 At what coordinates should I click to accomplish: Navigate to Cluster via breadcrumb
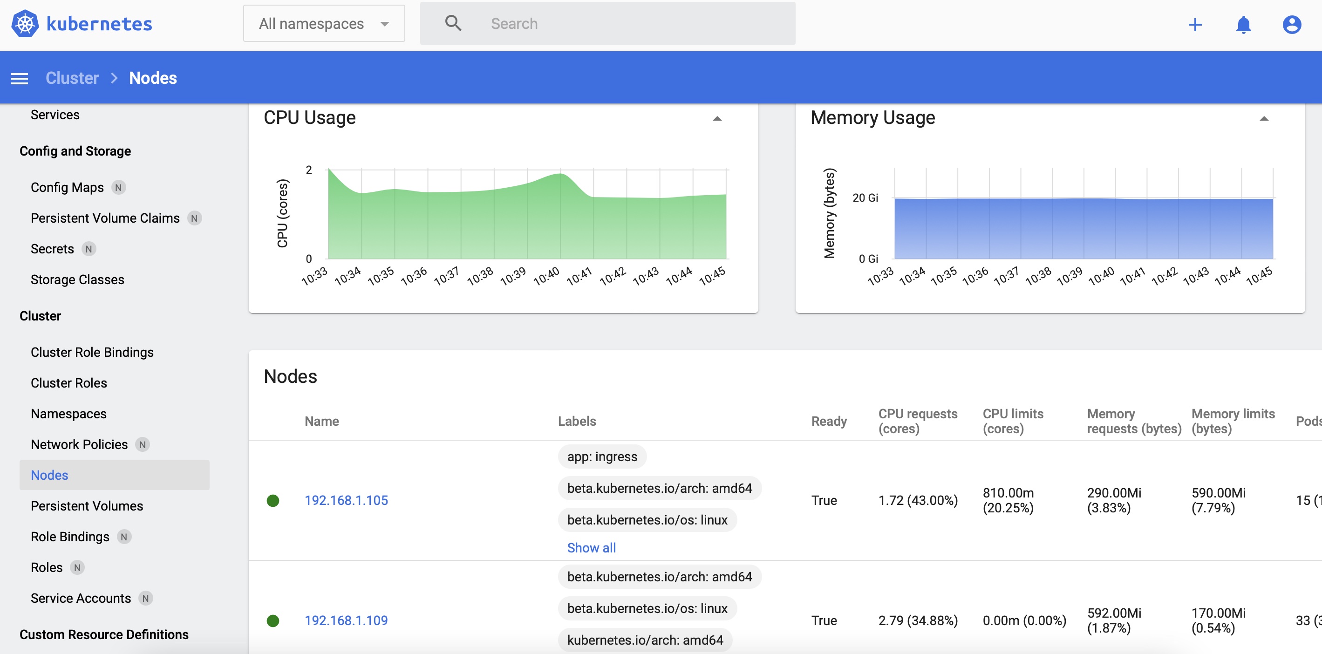point(72,77)
